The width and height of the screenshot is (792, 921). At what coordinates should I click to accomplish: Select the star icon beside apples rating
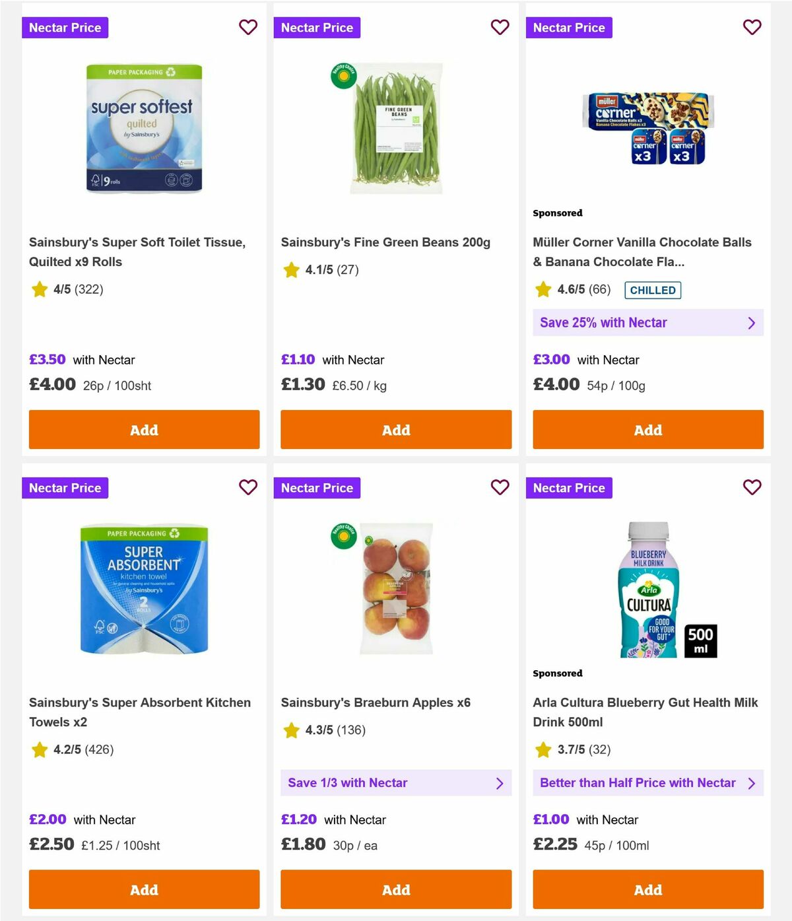pyautogui.click(x=291, y=730)
